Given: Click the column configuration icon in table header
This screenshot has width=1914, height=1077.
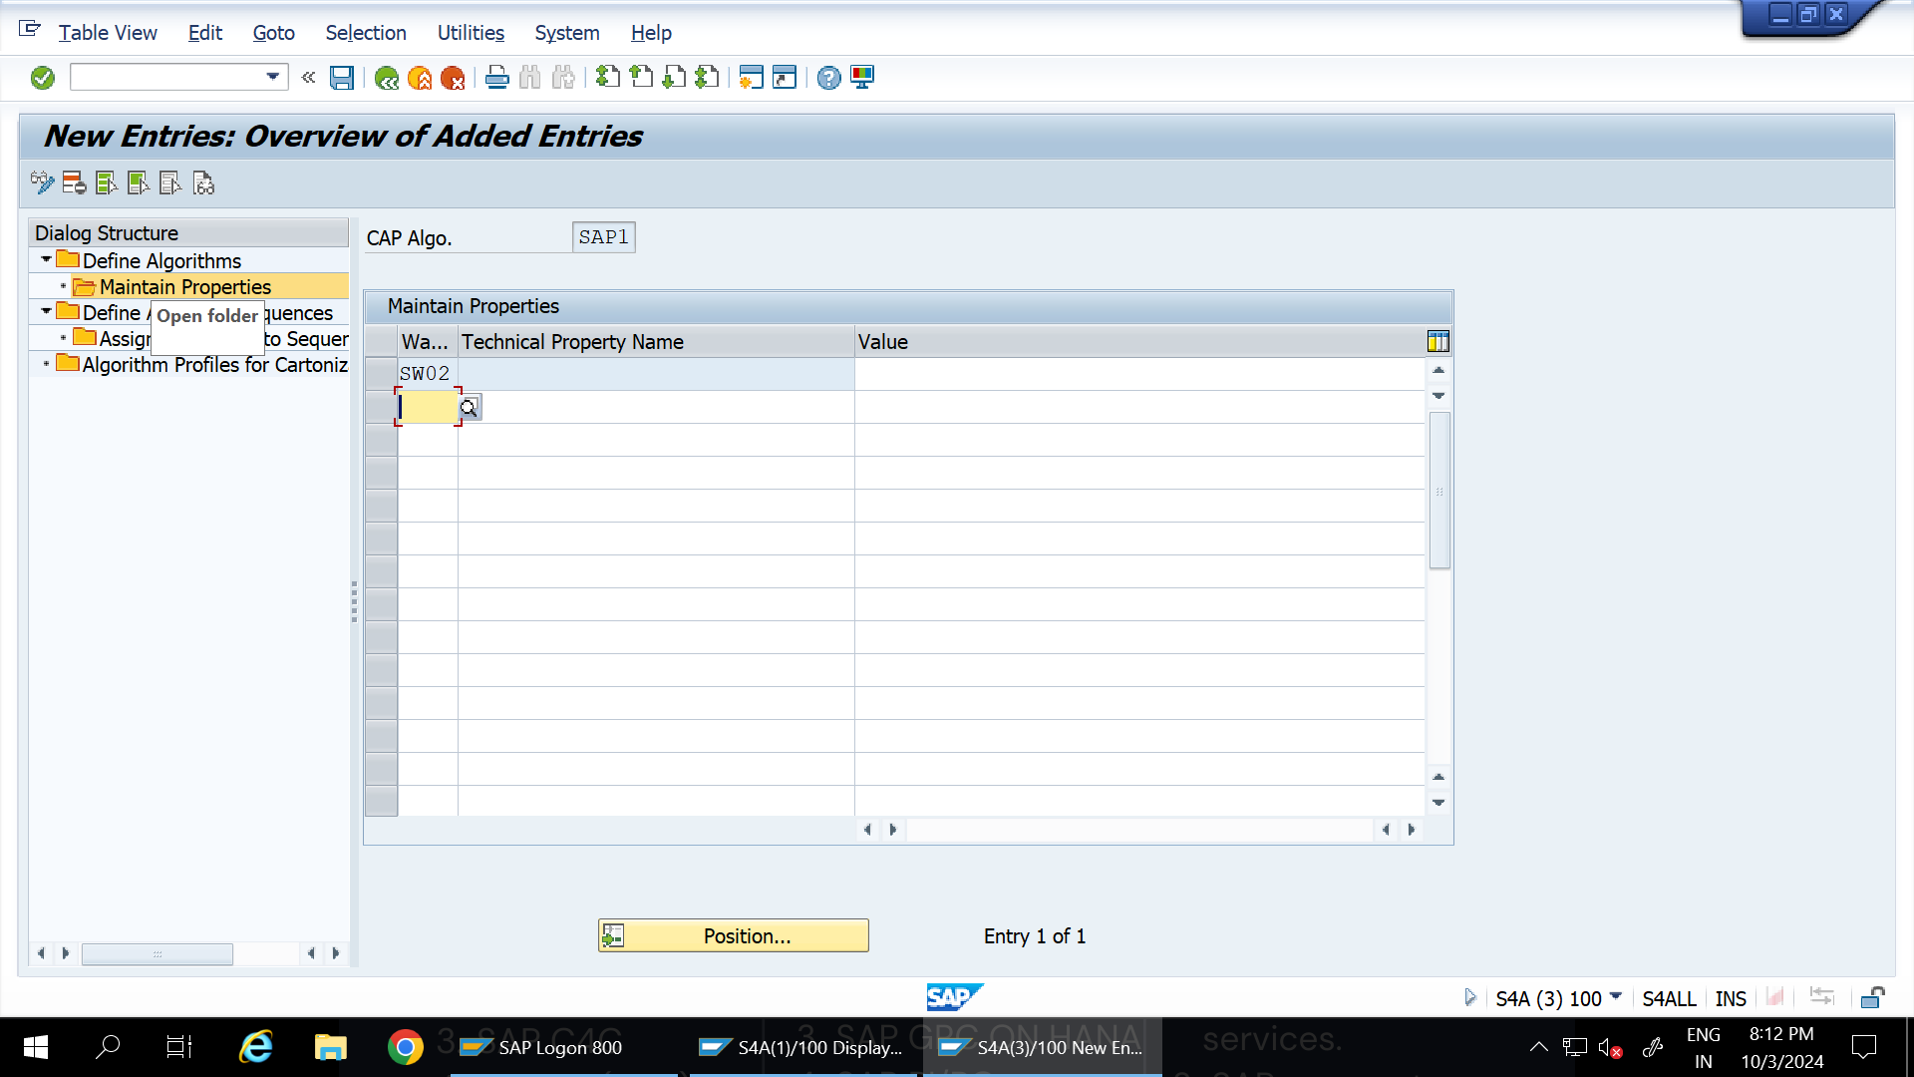Looking at the screenshot, I should (1438, 340).
